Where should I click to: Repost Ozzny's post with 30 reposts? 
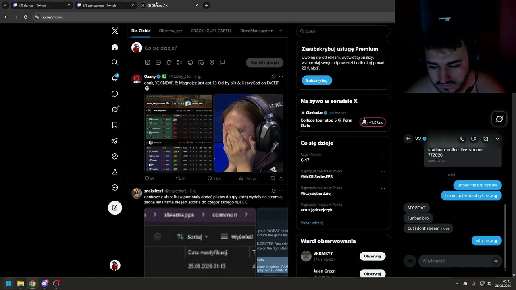pyautogui.click(x=181, y=178)
